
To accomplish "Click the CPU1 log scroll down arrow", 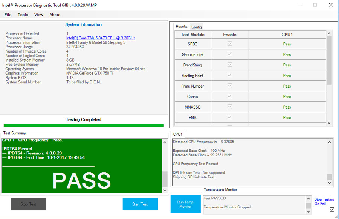I will coord(329,183).
